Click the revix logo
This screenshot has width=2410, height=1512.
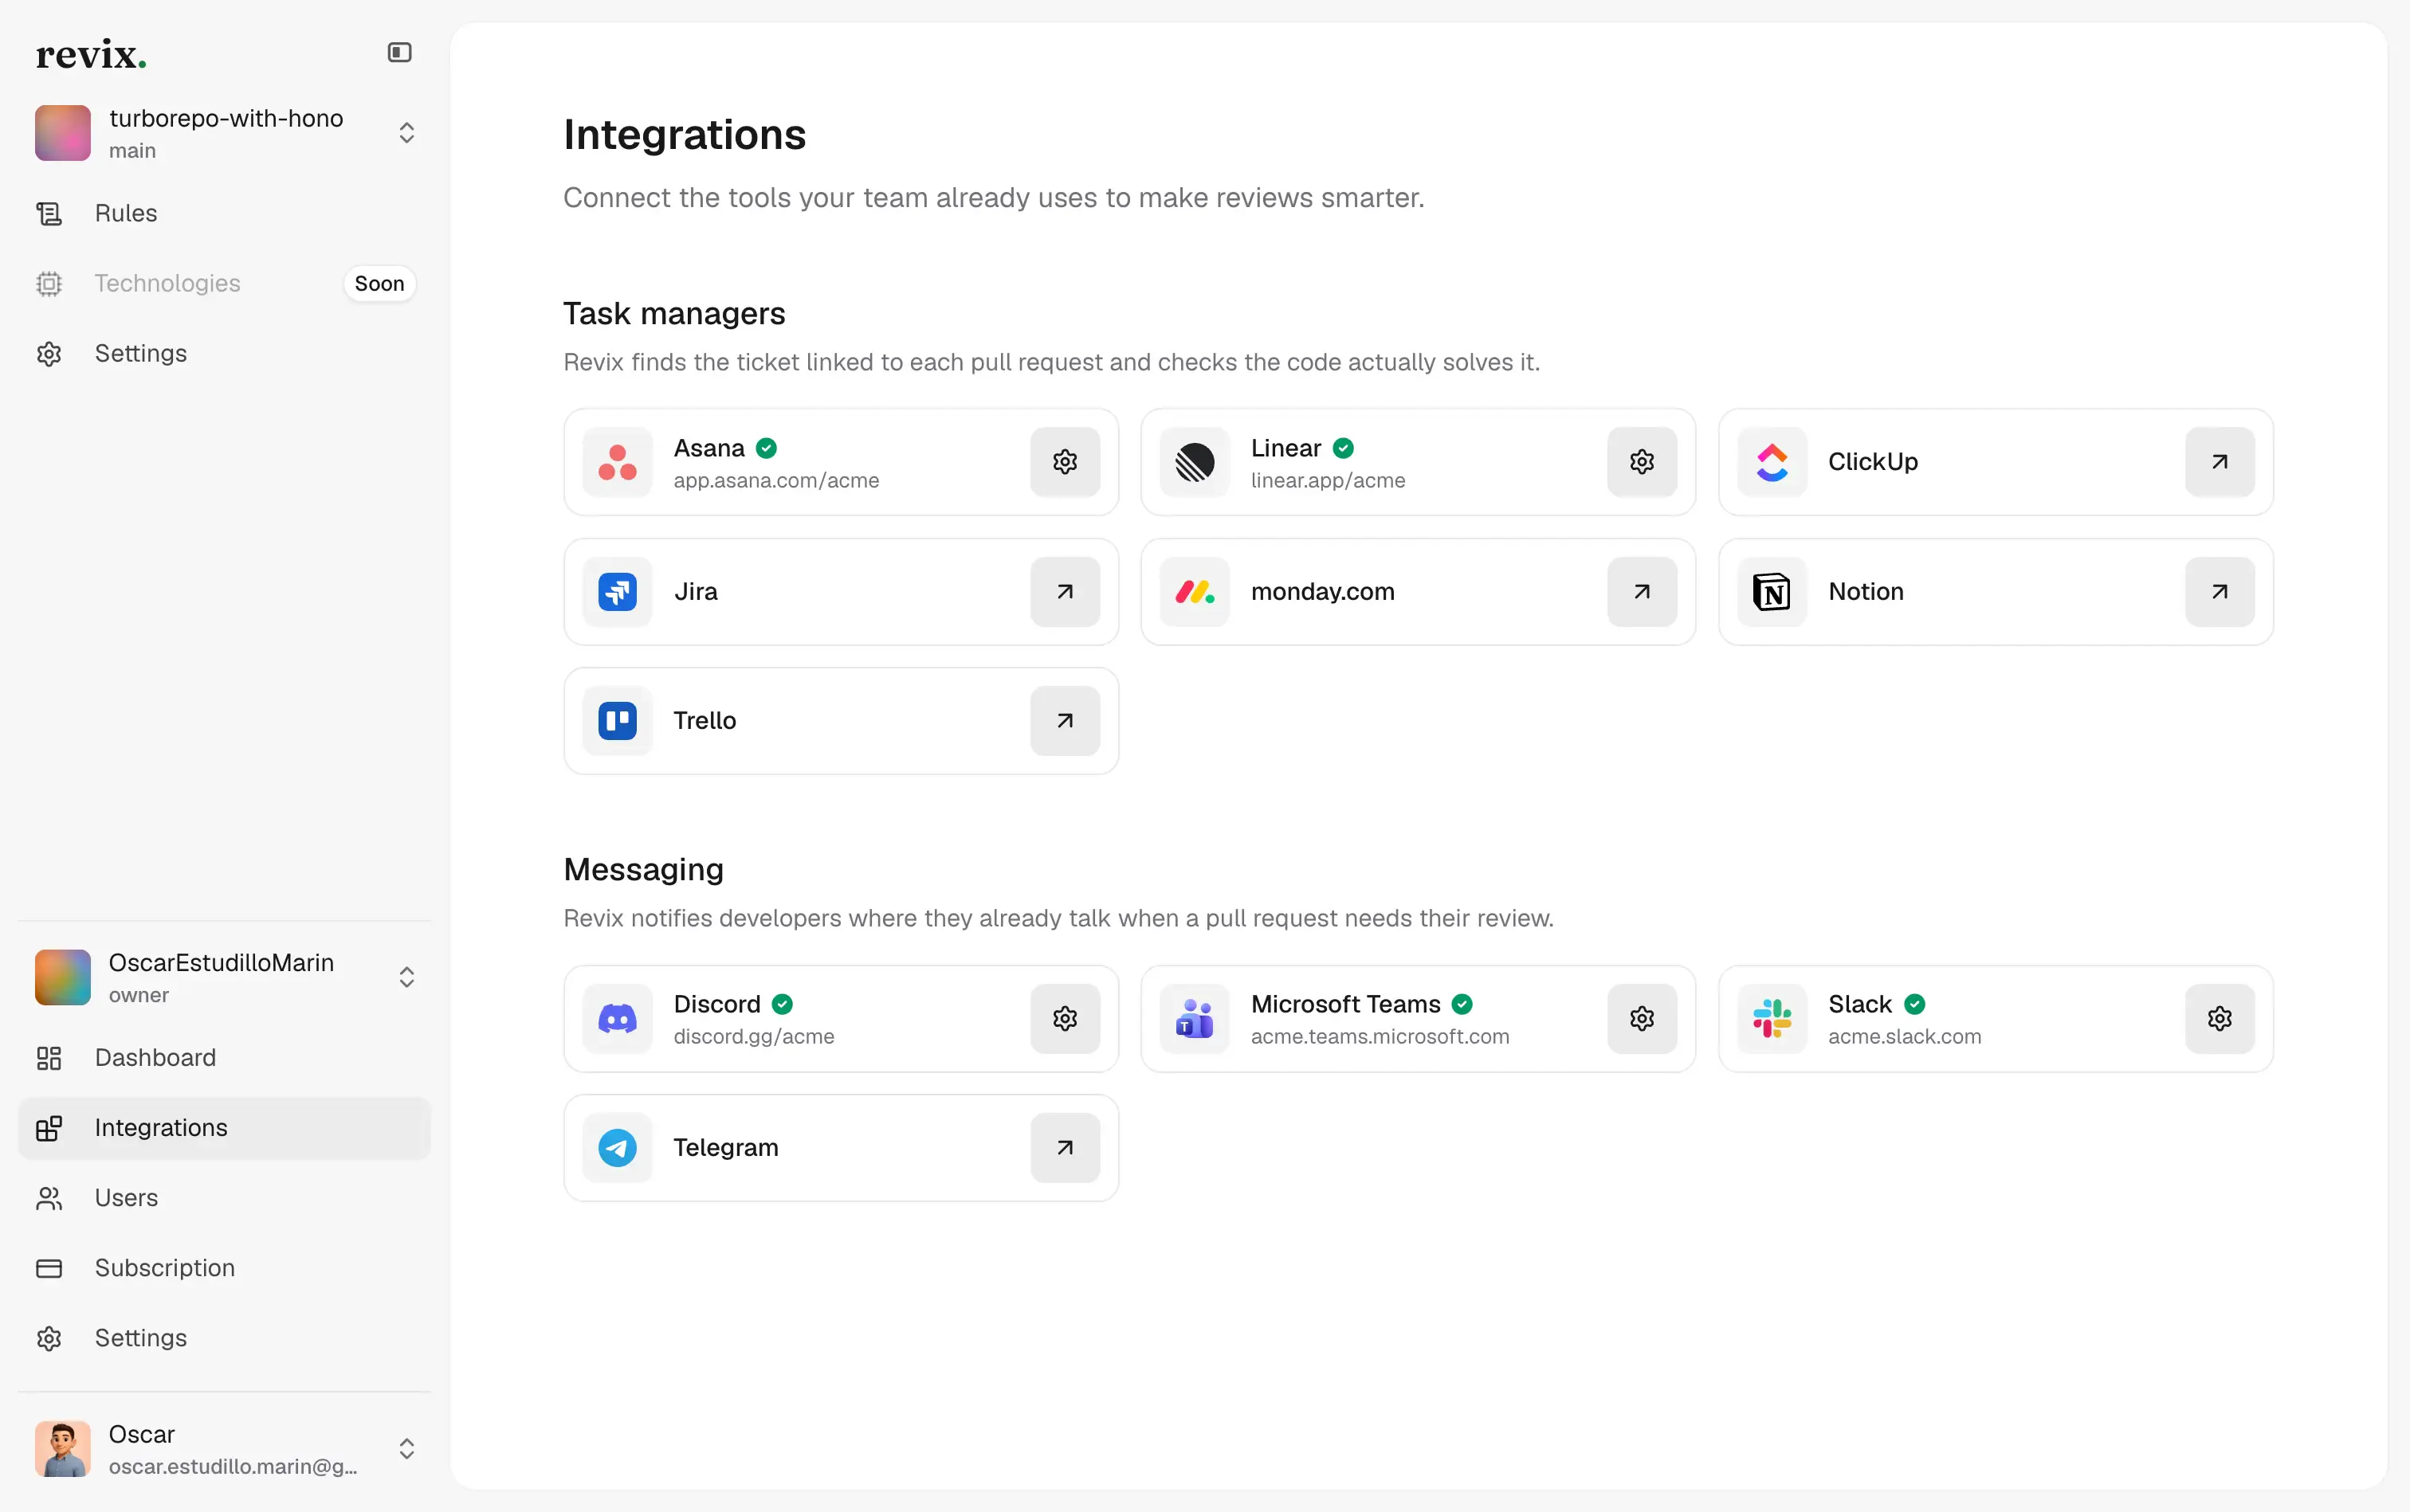(91, 54)
